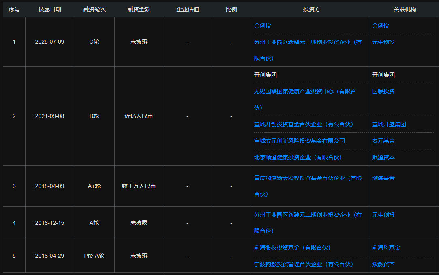Open the 众灏资本 affiliate link

(x=383, y=264)
